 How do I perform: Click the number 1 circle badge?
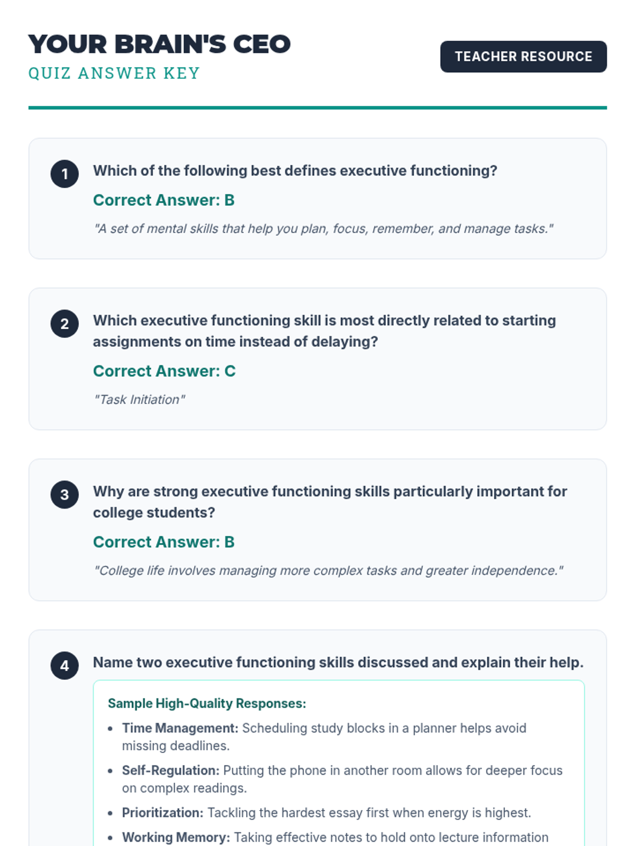point(65,174)
